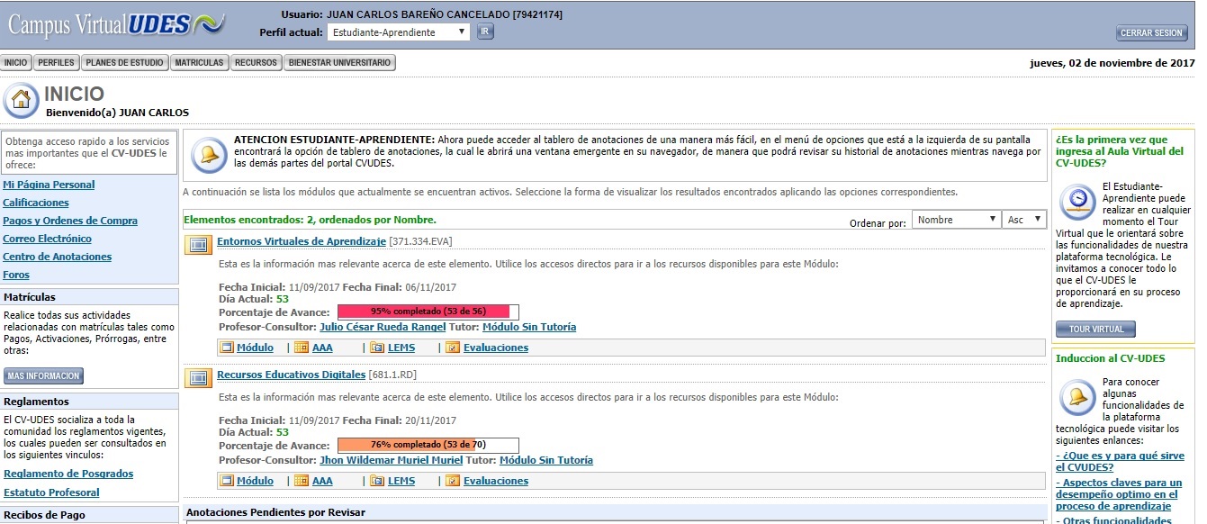Open the Perfil actual dropdown
This screenshot has height=524, width=1207.
[398, 32]
